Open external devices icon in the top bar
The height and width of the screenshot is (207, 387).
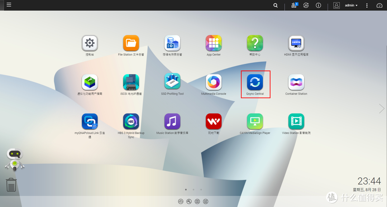pos(306,5)
